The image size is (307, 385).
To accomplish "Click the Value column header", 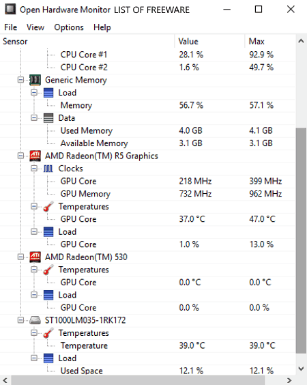I will (209, 41).
